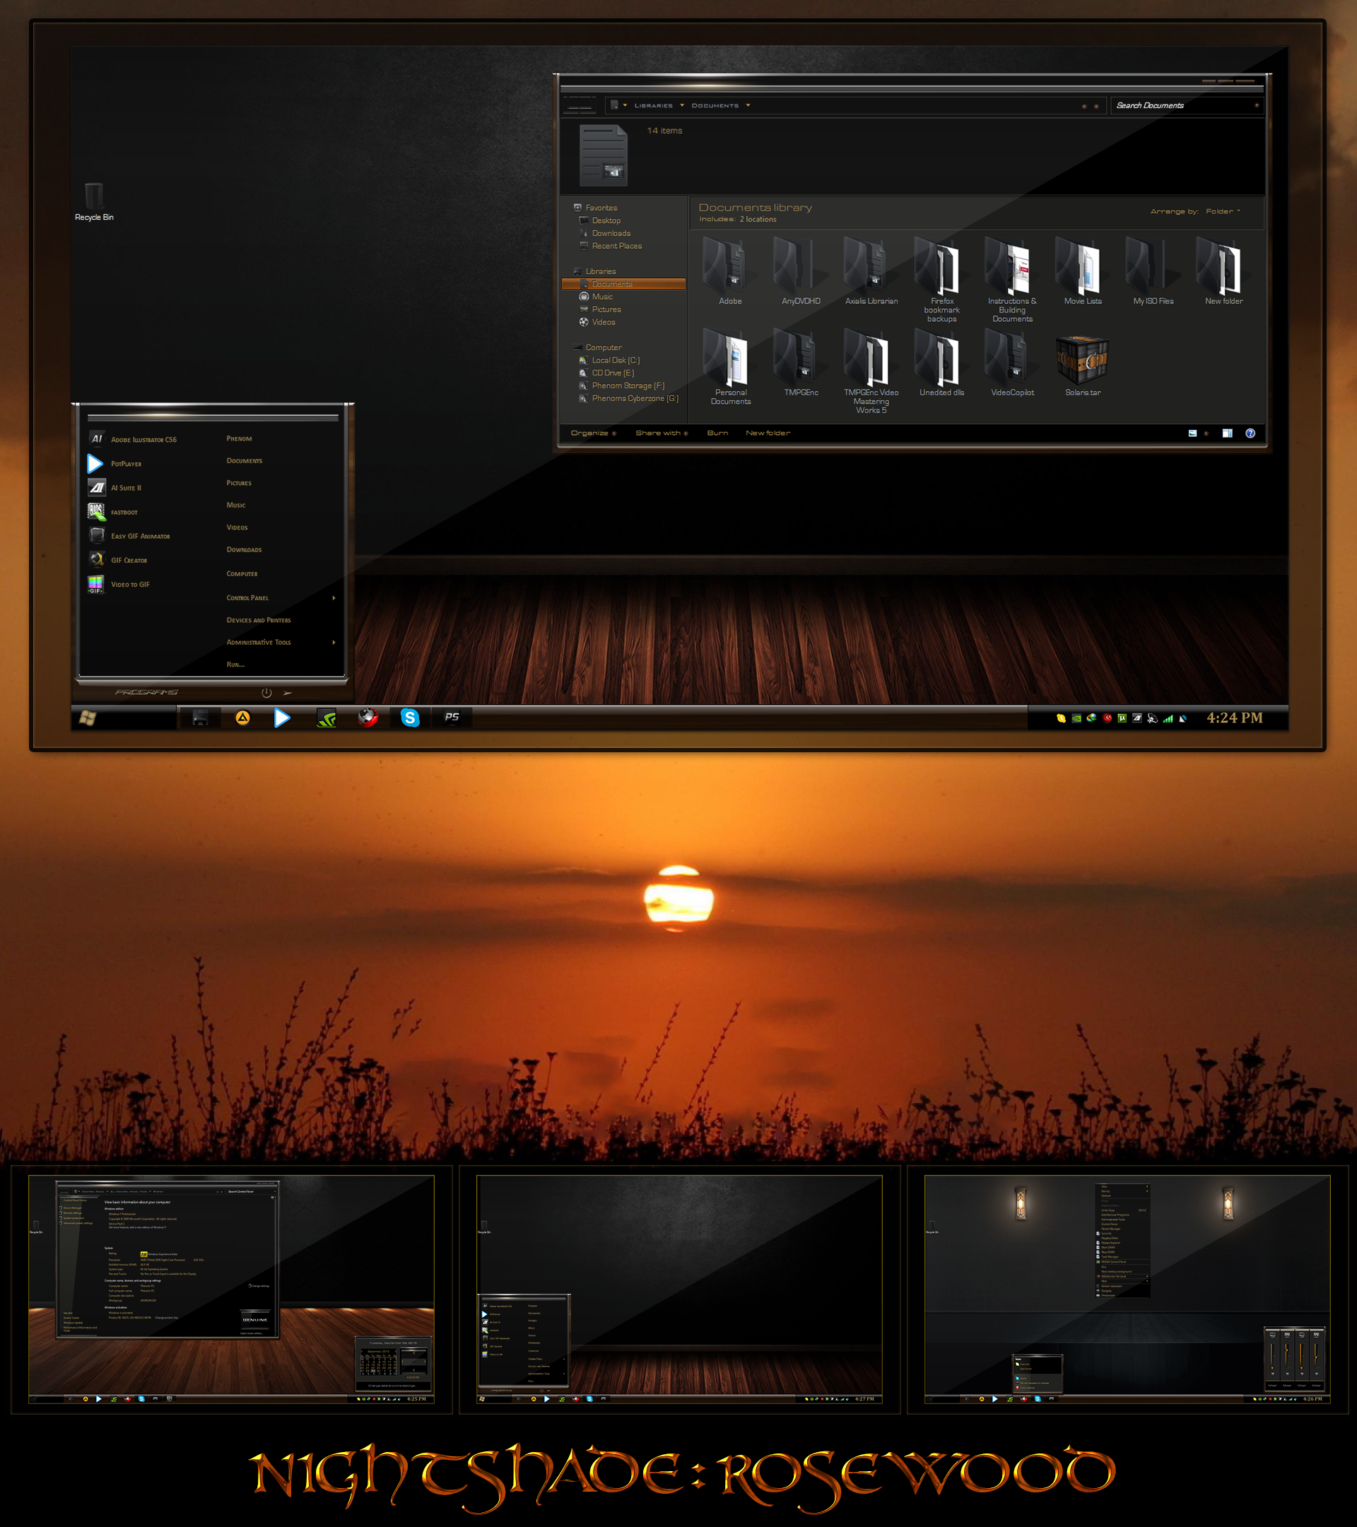Open the middle preview thumbnail with Start menu
1357x1527 pixels.
coord(680,1289)
